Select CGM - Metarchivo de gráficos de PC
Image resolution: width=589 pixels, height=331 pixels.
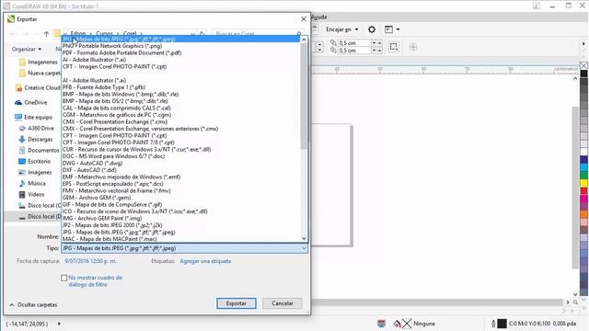coord(117,115)
